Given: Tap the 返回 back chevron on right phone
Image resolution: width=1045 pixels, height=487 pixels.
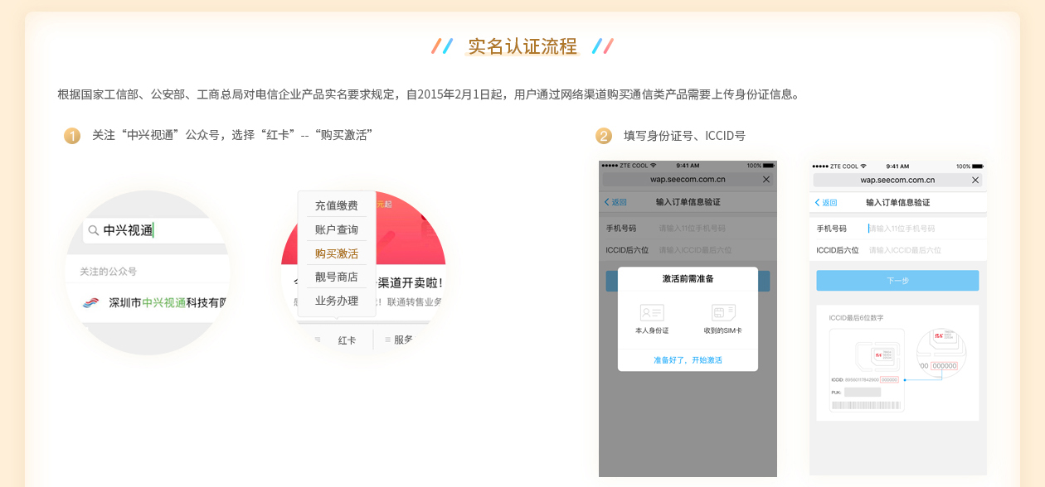Looking at the screenshot, I should (x=818, y=203).
